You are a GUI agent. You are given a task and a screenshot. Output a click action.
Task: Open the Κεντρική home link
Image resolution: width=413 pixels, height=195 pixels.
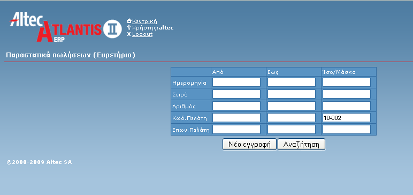(x=144, y=21)
